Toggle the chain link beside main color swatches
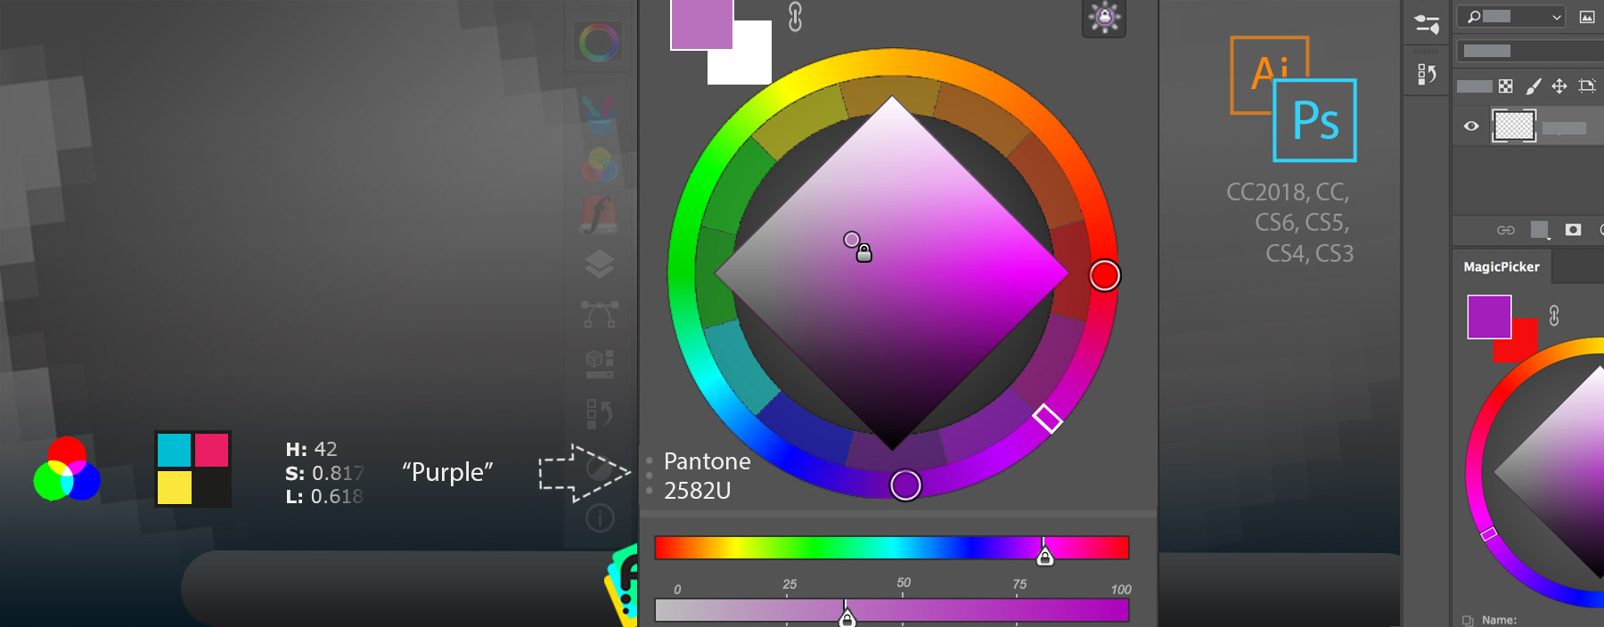 click(795, 16)
